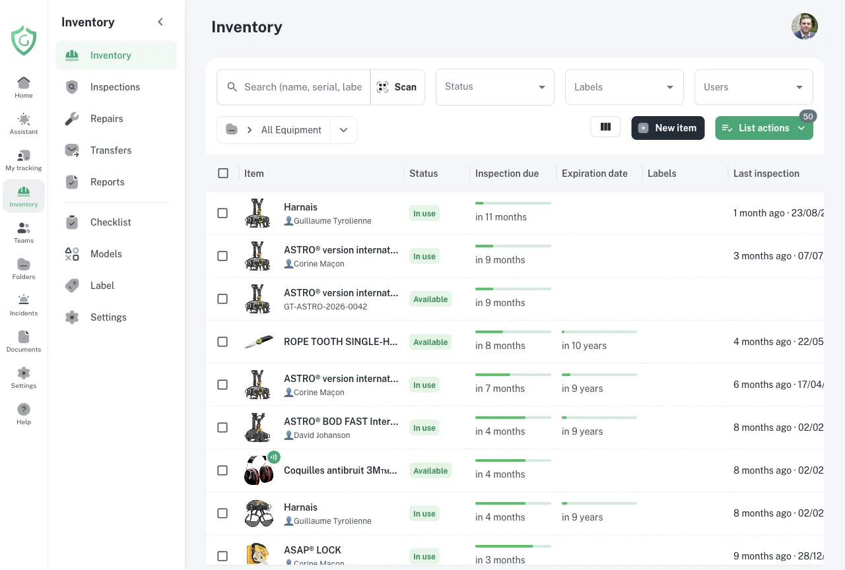
Task: Go to My tracking in the rail
Action: tap(24, 160)
